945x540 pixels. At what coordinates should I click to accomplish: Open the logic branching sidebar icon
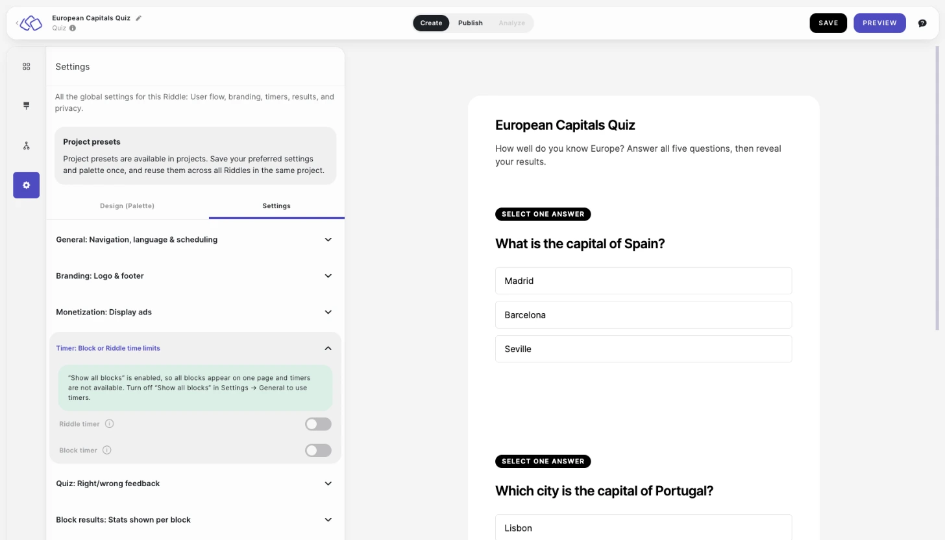tap(27, 145)
